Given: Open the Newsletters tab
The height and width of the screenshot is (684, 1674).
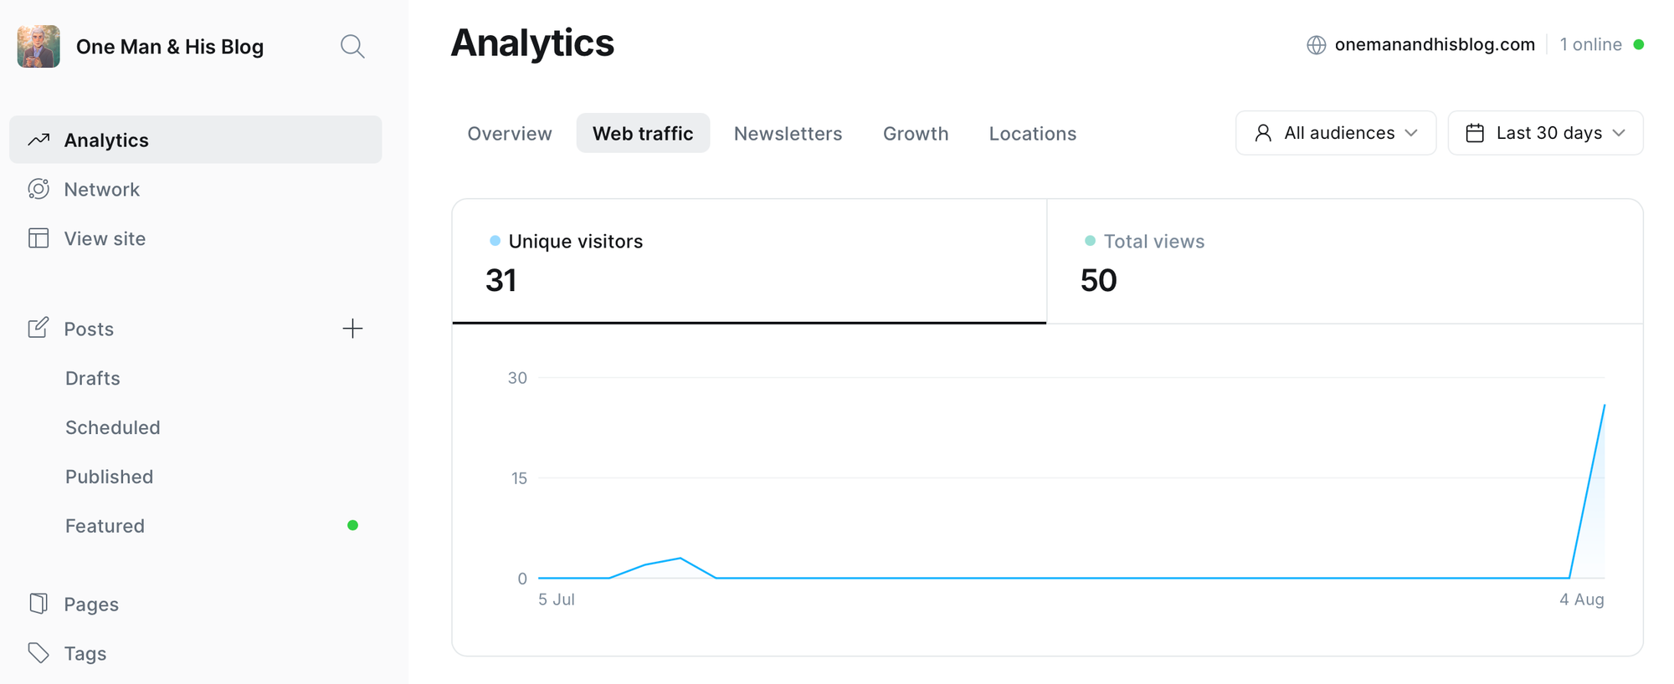Looking at the screenshot, I should coord(788,134).
